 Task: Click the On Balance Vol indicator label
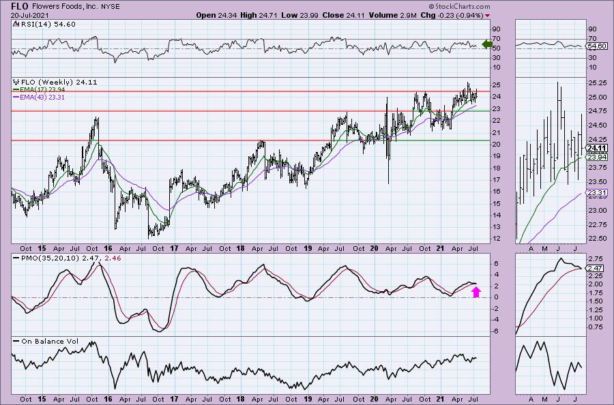click(50, 342)
